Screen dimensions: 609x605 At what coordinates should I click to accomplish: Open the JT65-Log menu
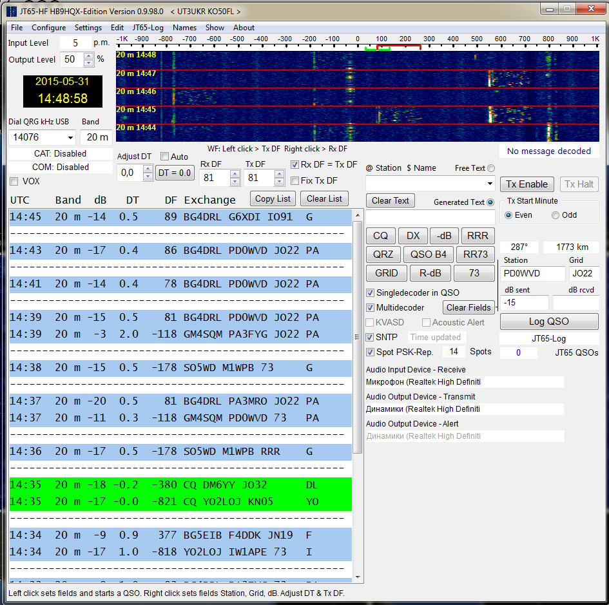tap(148, 28)
